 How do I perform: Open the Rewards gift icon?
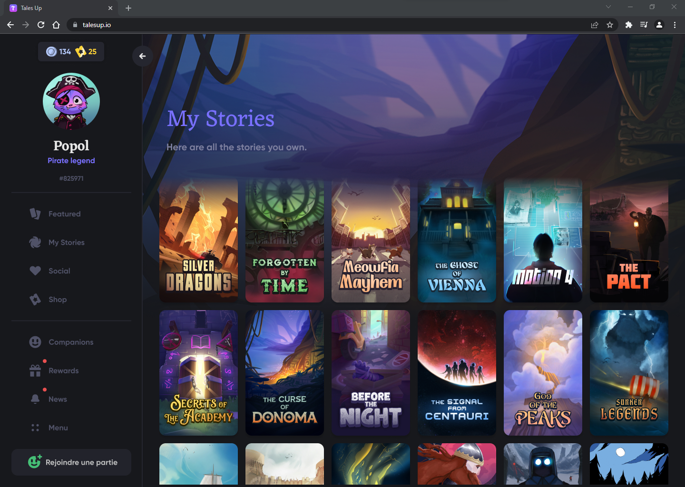[35, 371]
